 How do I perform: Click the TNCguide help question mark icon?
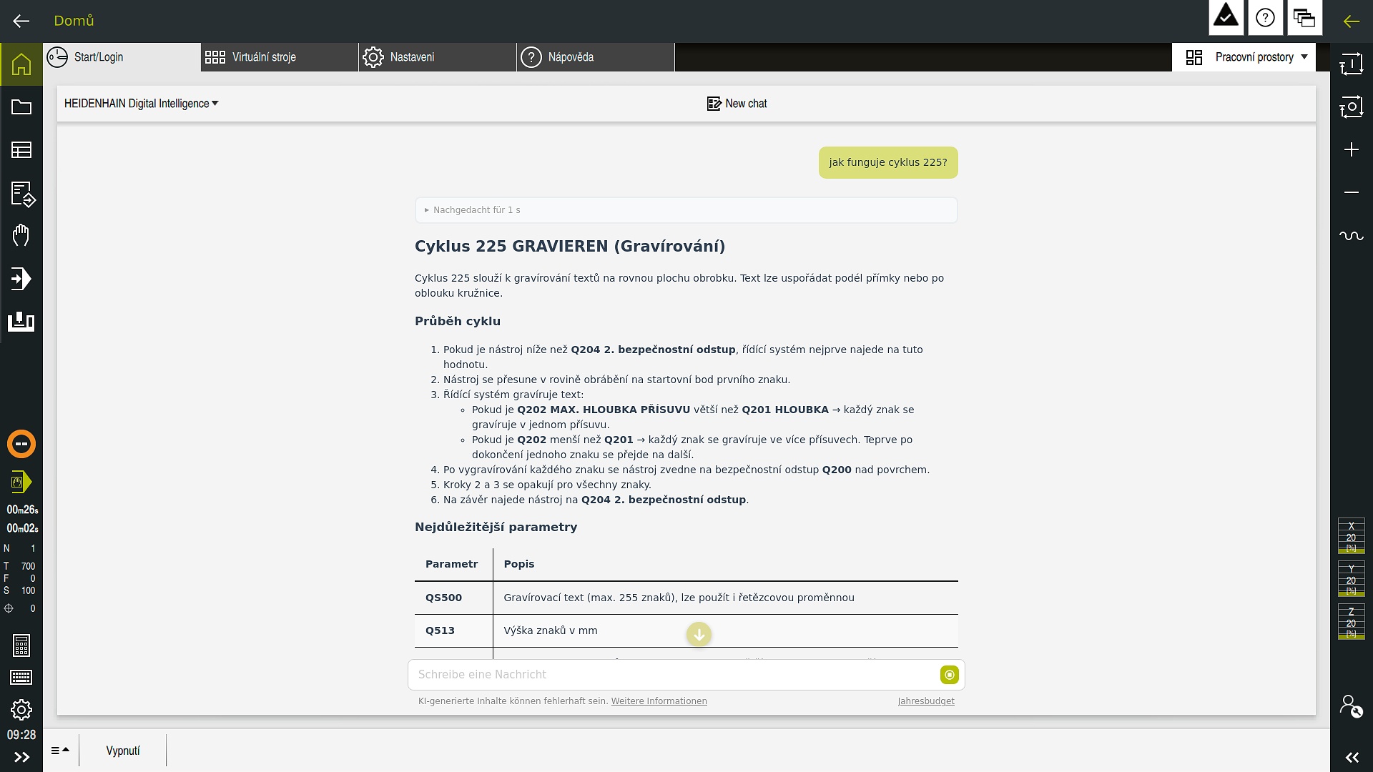pos(1265,18)
